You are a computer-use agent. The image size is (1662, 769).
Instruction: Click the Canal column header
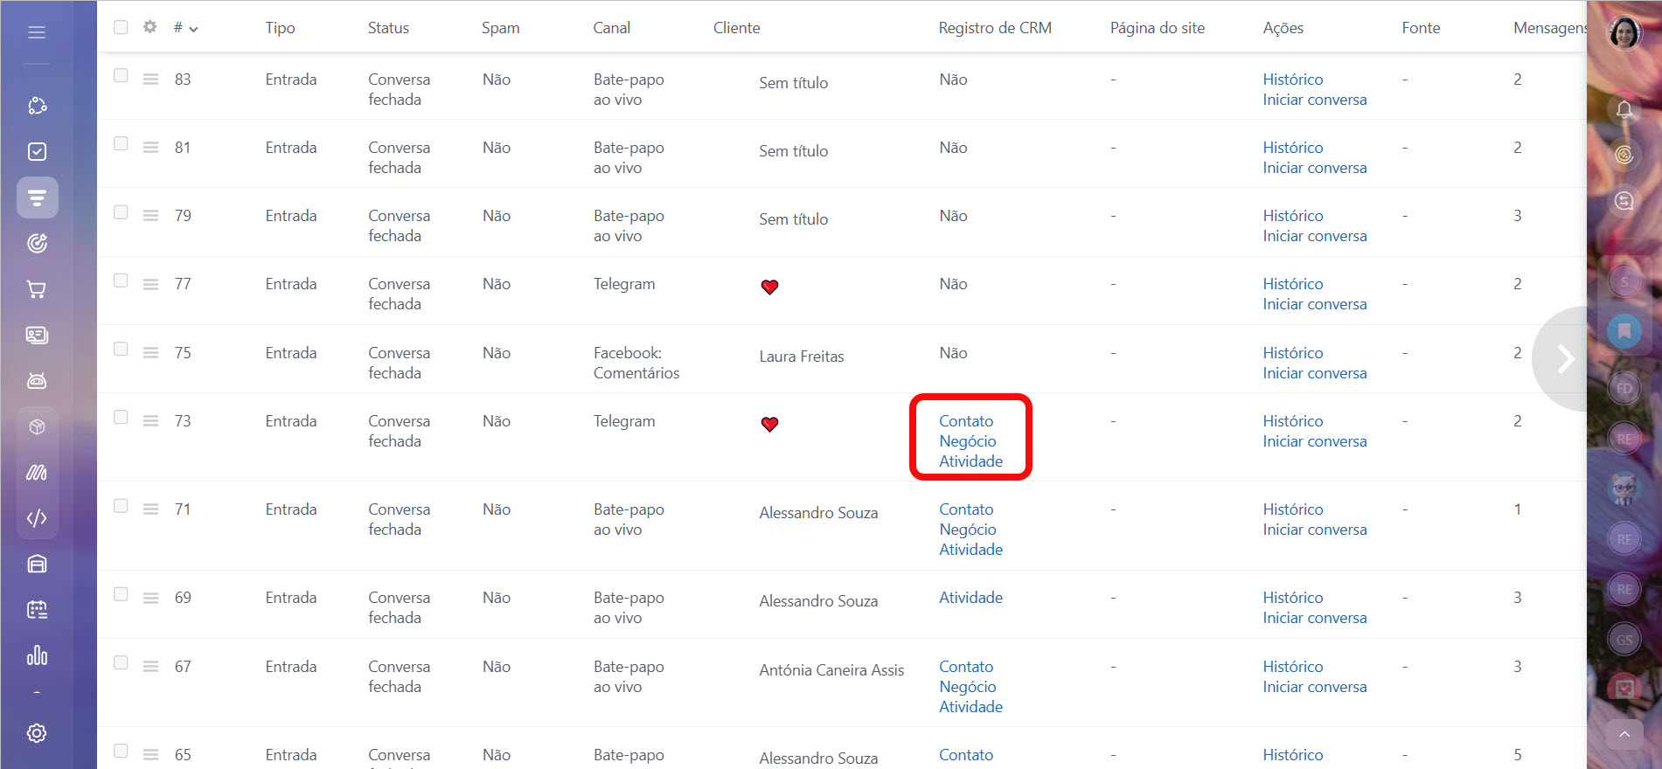pos(611,28)
